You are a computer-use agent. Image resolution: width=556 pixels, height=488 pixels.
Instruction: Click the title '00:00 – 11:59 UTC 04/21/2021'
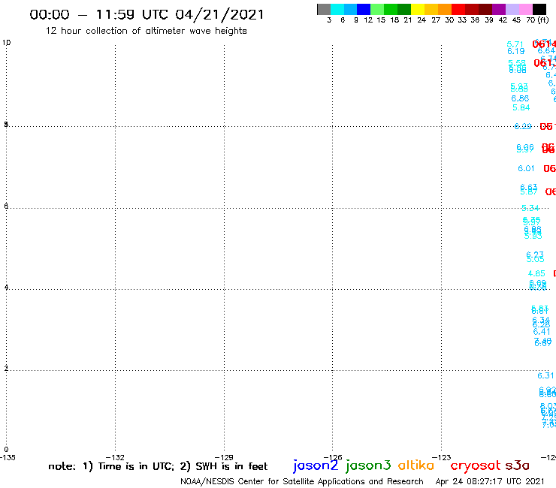point(147,15)
